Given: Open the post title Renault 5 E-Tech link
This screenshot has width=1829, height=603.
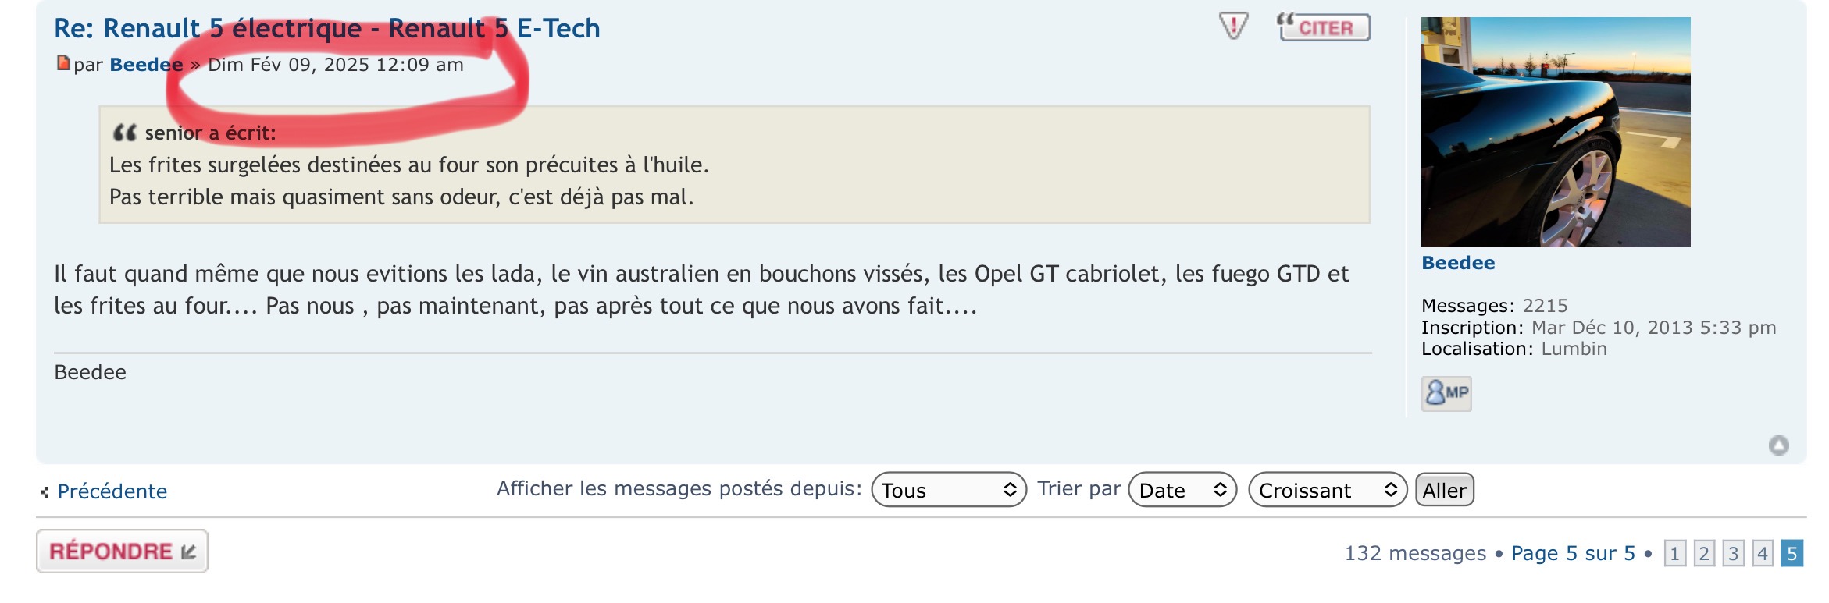Looking at the screenshot, I should (x=326, y=29).
